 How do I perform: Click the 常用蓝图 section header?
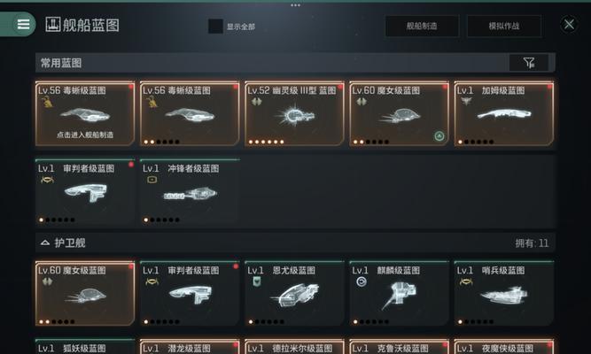tap(61, 63)
